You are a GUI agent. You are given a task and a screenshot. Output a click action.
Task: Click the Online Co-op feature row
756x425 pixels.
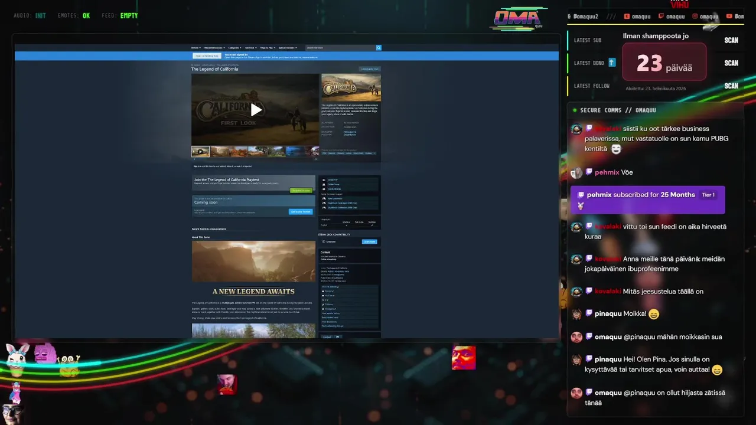(350, 184)
